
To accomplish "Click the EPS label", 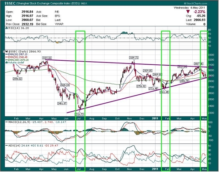I will (x=57, y=16).
